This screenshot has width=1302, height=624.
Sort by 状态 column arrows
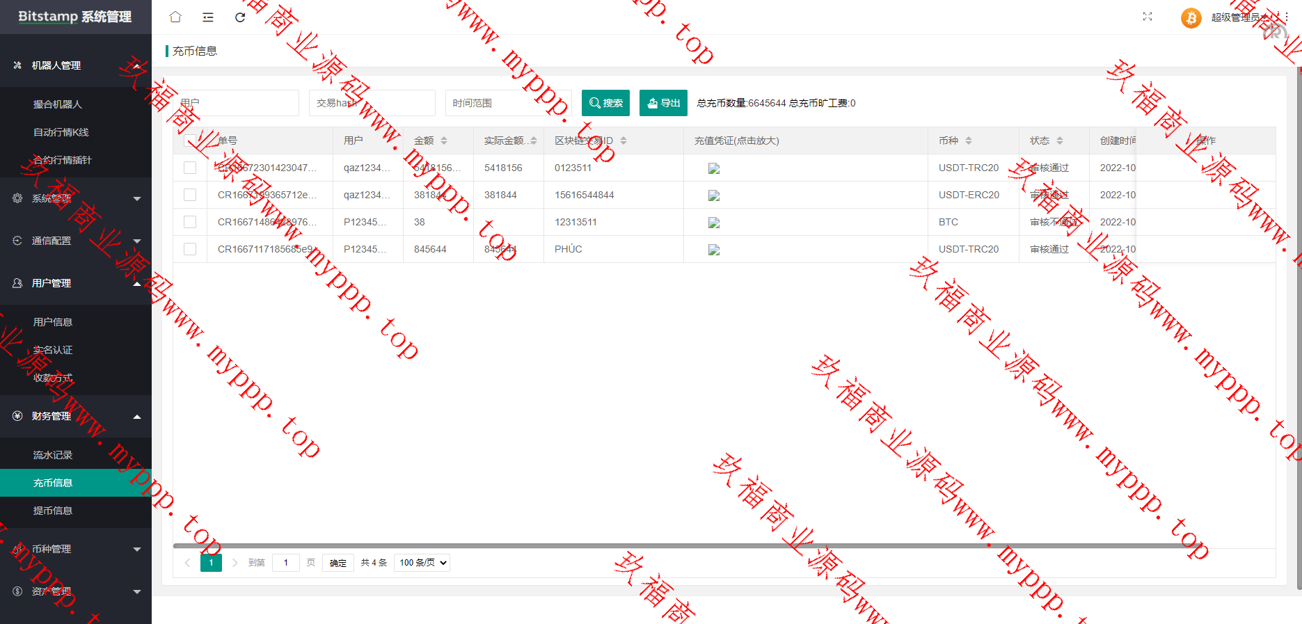pos(1060,141)
